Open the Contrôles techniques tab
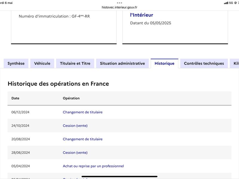Image resolution: width=239 pixels, height=179 pixels. pos(204,64)
